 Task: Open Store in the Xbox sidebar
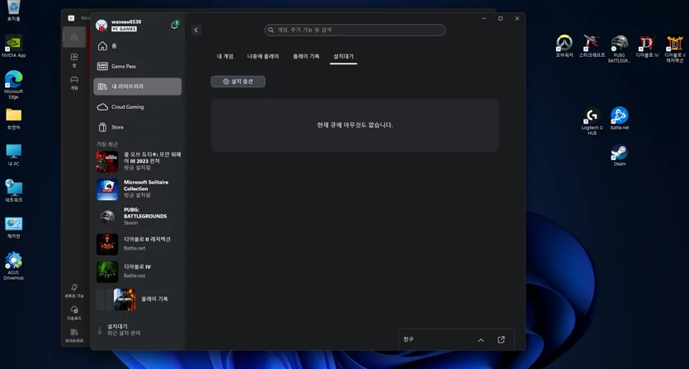click(x=137, y=127)
